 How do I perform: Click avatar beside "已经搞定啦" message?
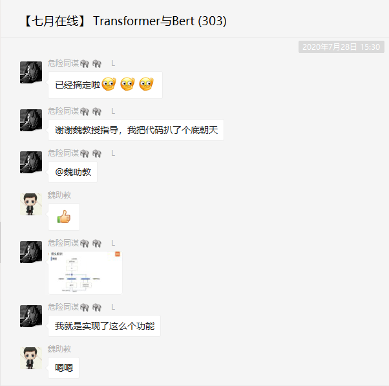point(31,72)
